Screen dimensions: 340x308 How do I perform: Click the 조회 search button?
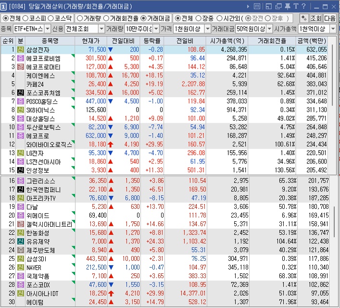(315, 18)
